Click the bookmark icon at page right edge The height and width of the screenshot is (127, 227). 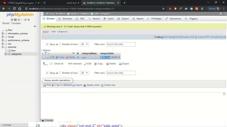click(x=224, y=94)
